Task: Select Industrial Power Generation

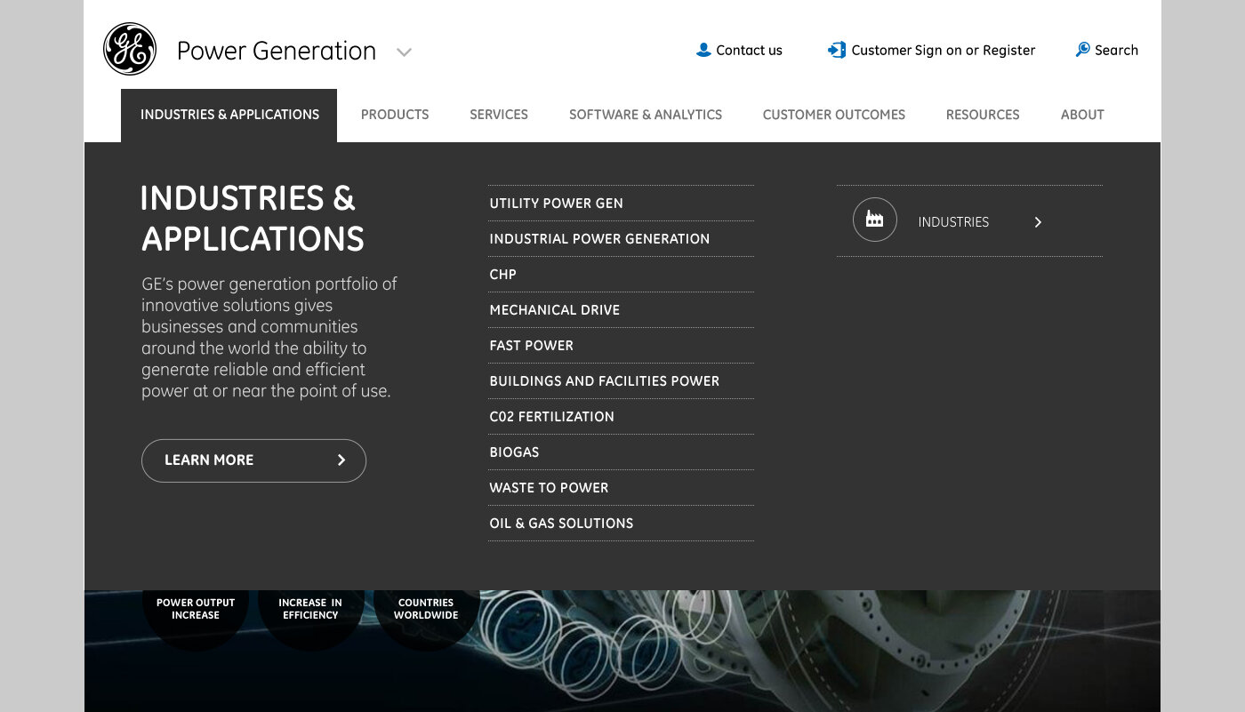Action: (621, 239)
